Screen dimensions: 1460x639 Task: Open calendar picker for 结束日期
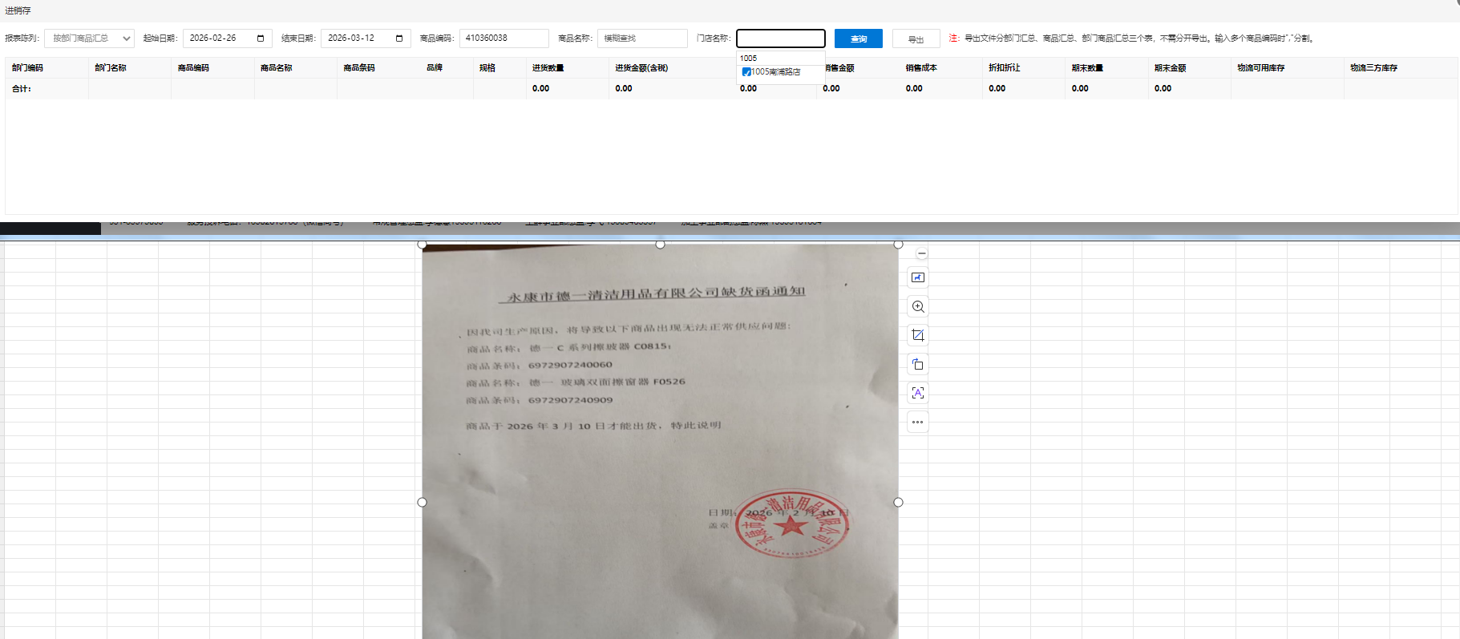coord(399,38)
